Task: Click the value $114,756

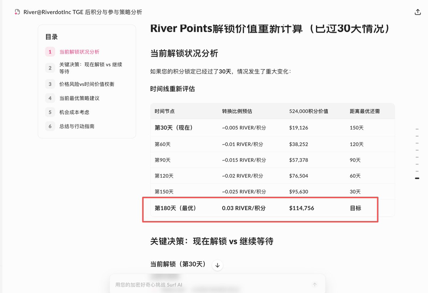Action: 302,208
